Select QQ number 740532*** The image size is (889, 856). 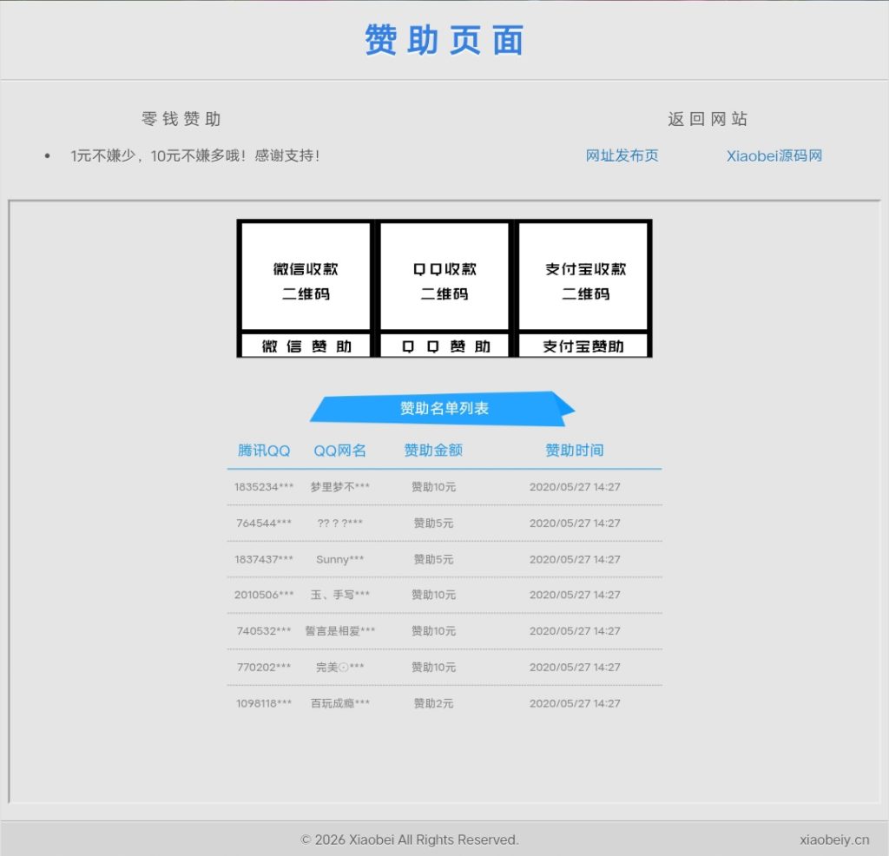tap(264, 631)
